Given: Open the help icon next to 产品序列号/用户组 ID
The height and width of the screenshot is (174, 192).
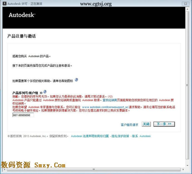Looking at the screenshot, I should pyautogui.click(x=45, y=91).
